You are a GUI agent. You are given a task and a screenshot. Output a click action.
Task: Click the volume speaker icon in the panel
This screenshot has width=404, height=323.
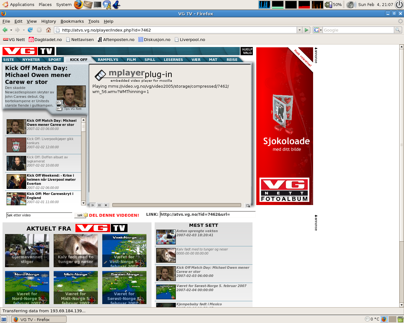click(x=351, y=4)
